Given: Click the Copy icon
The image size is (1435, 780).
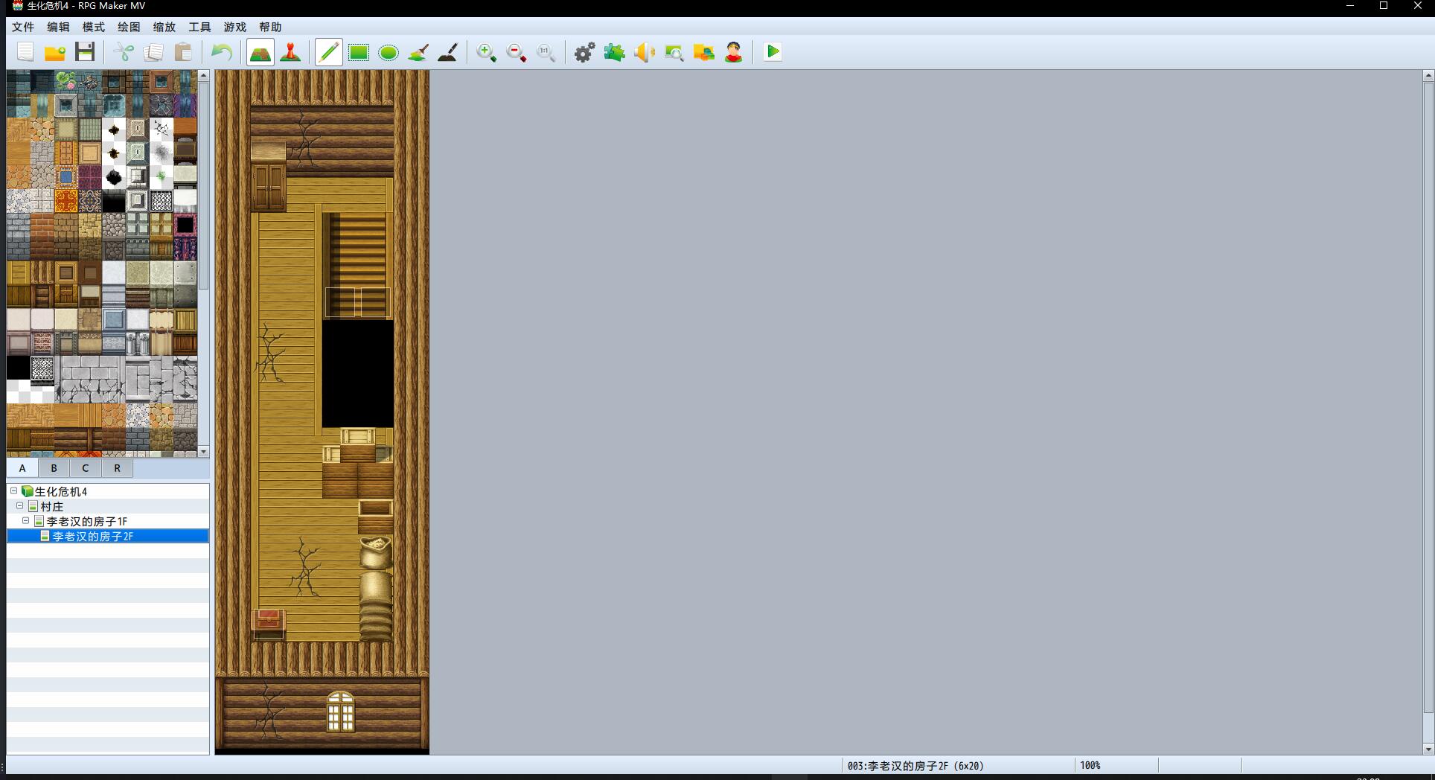Looking at the screenshot, I should [154, 52].
